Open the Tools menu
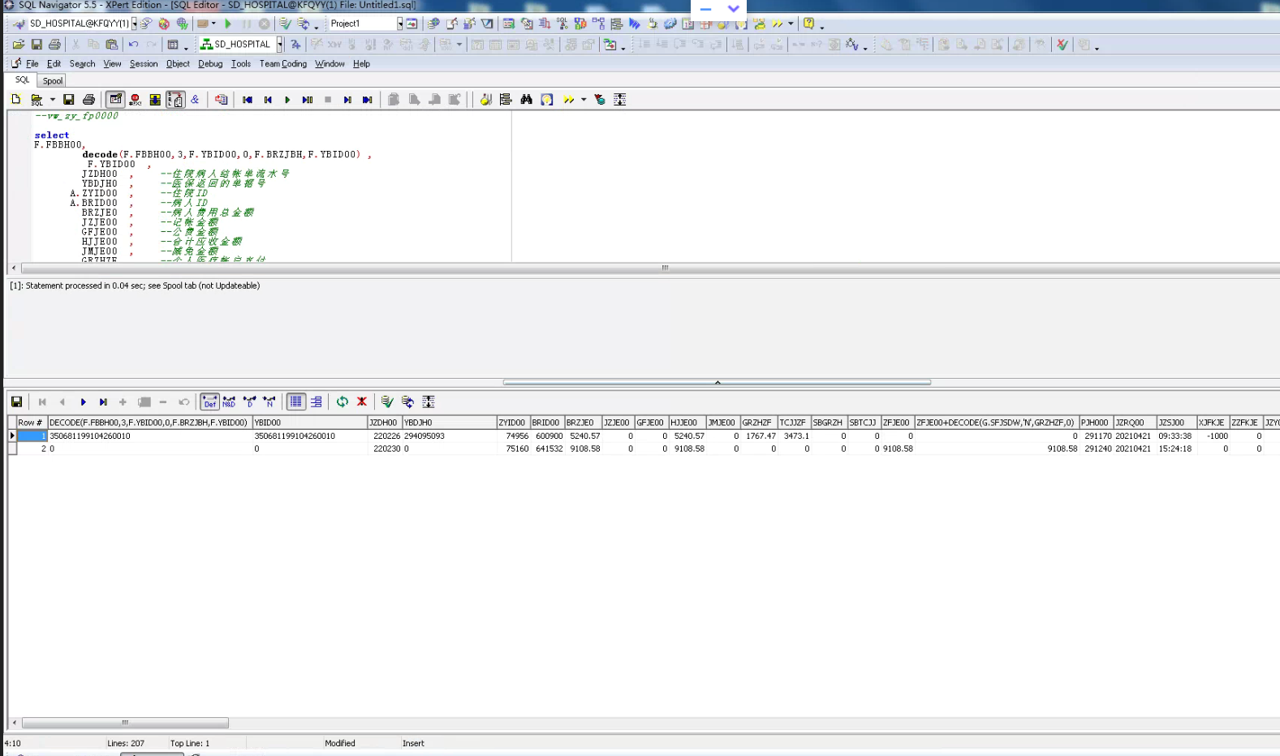The height and width of the screenshot is (756, 1280). point(241,64)
